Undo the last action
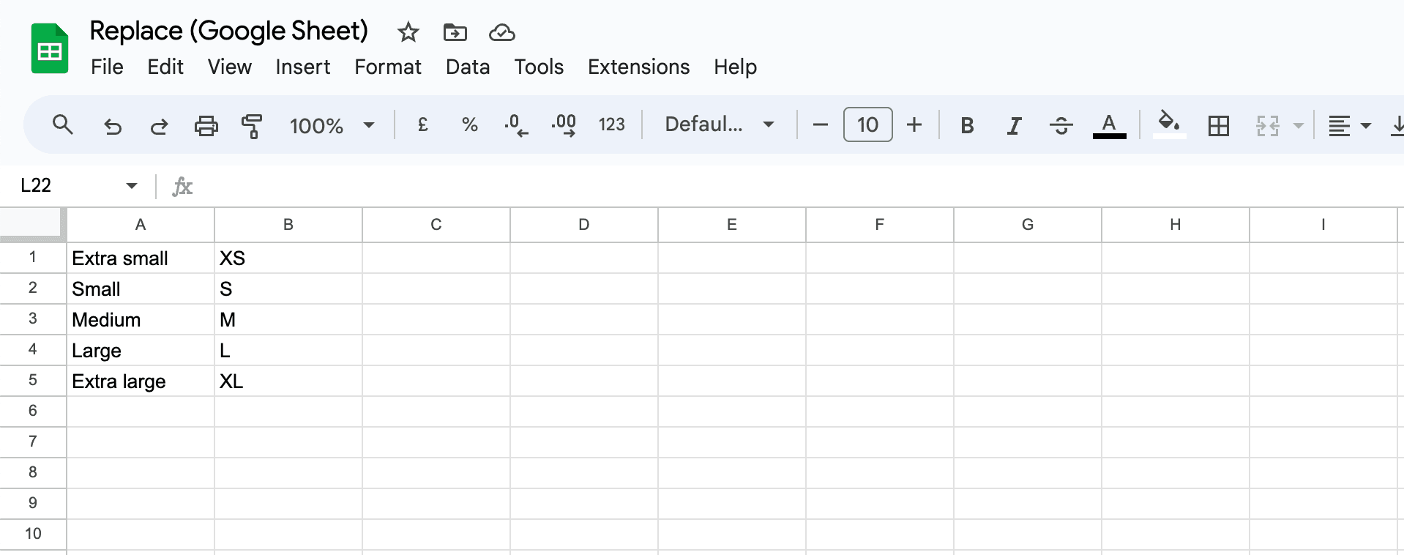 (113, 125)
